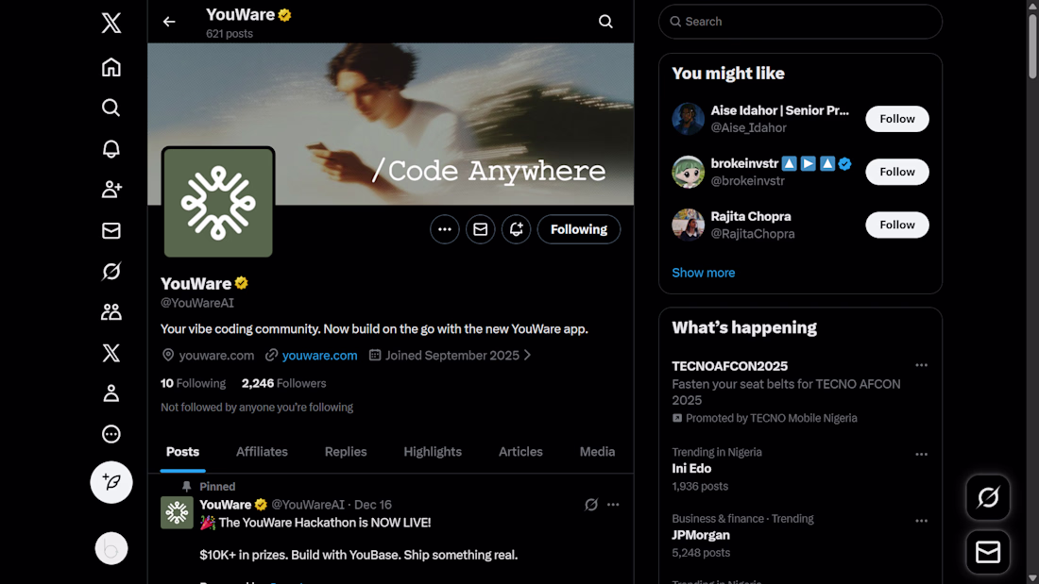1039x584 pixels.
Task: Click Show more under You might like
Action: pos(703,273)
